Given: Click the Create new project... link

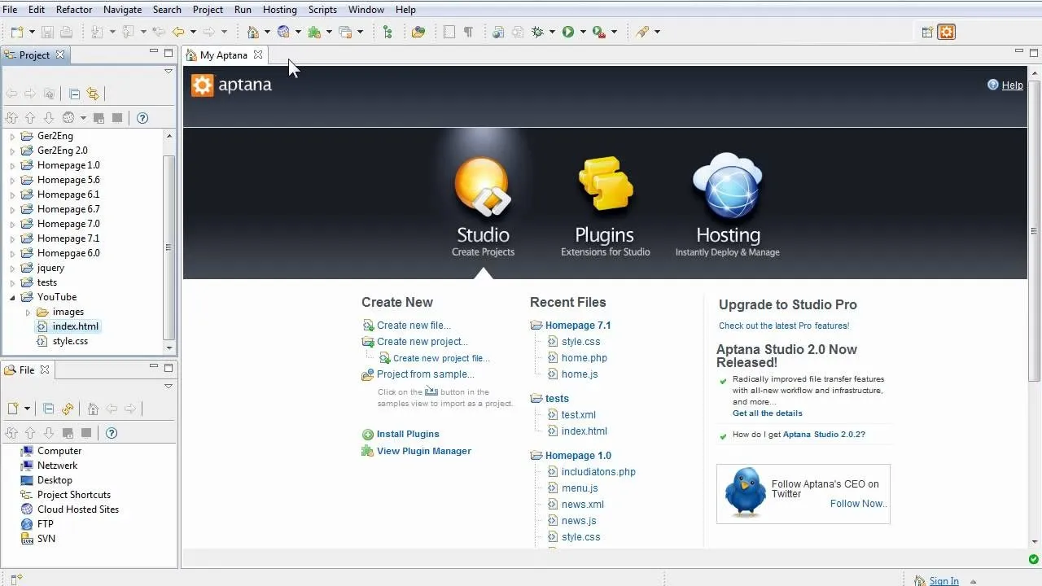Looking at the screenshot, I should (422, 342).
